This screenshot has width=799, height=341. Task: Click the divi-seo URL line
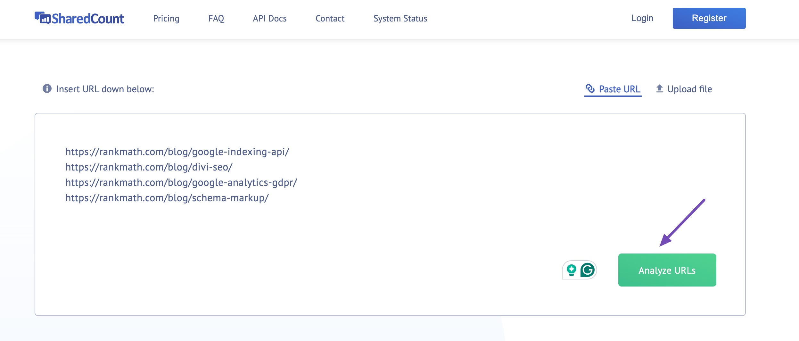coord(149,167)
